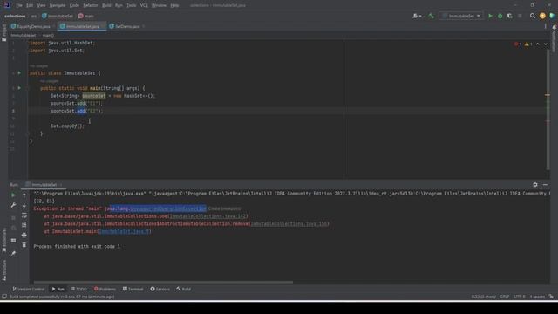558x314 pixels.
Task: Open the Services tool window
Action: pos(160,289)
